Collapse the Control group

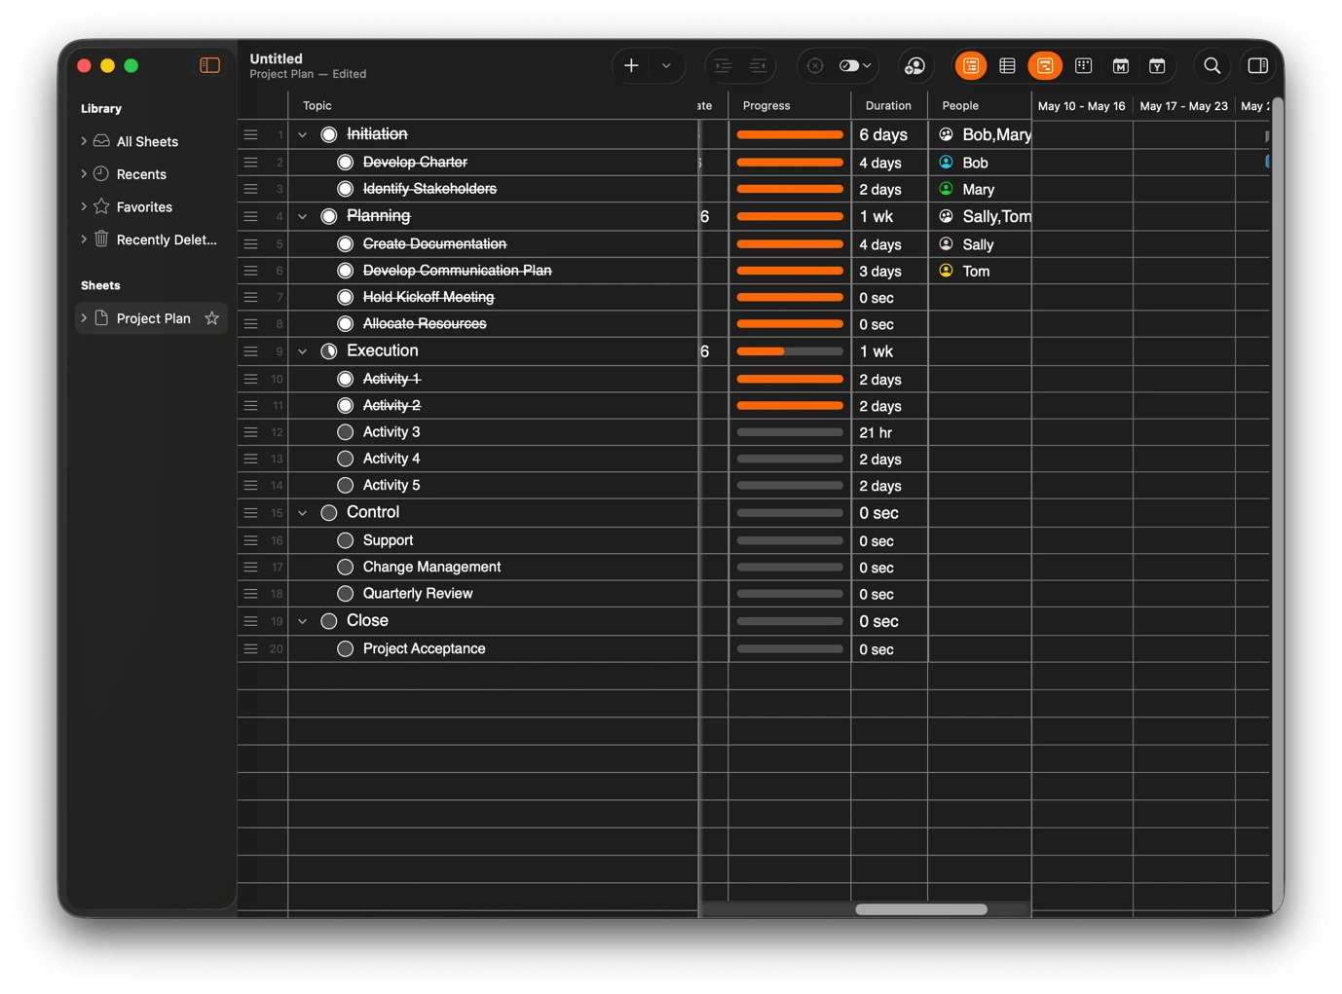tap(303, 513)
